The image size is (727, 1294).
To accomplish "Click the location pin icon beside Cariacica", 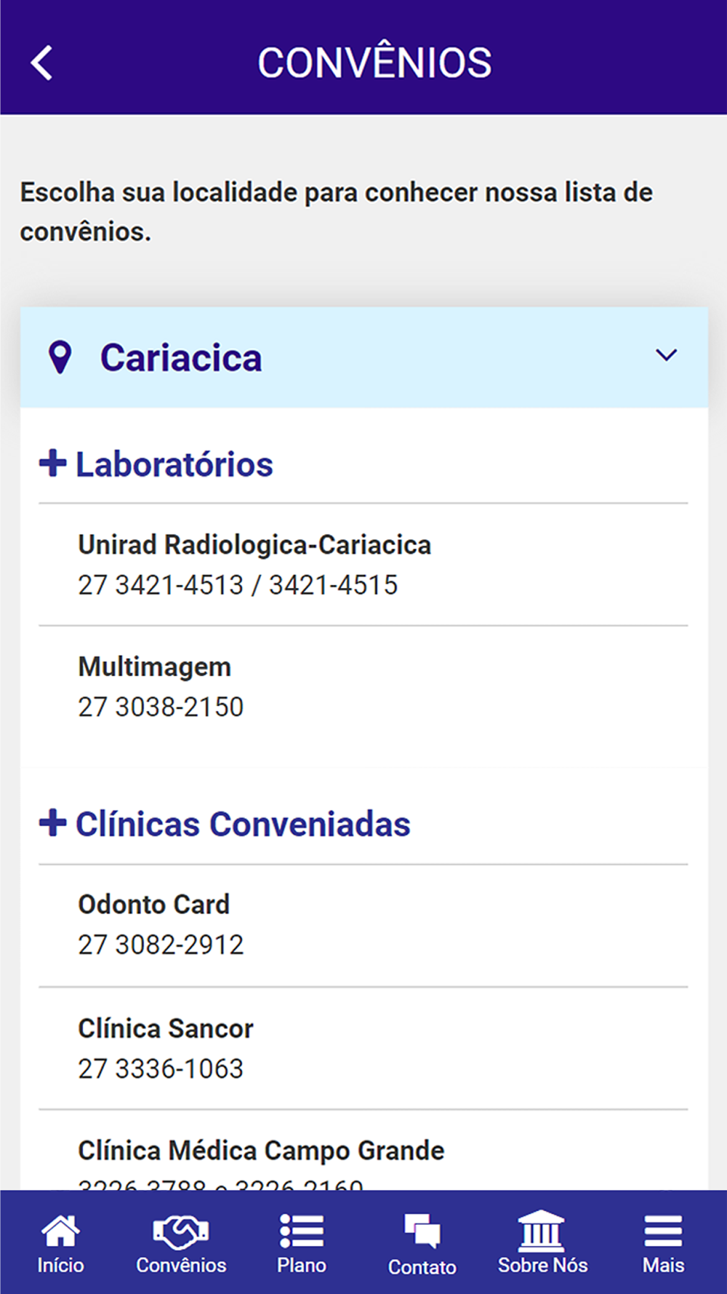I will [x=60, y=357].
